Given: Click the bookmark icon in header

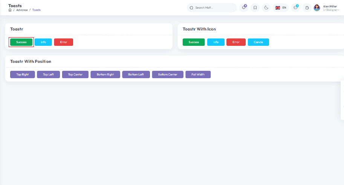Looking at the screenshot, I should (x=255, y=8).
